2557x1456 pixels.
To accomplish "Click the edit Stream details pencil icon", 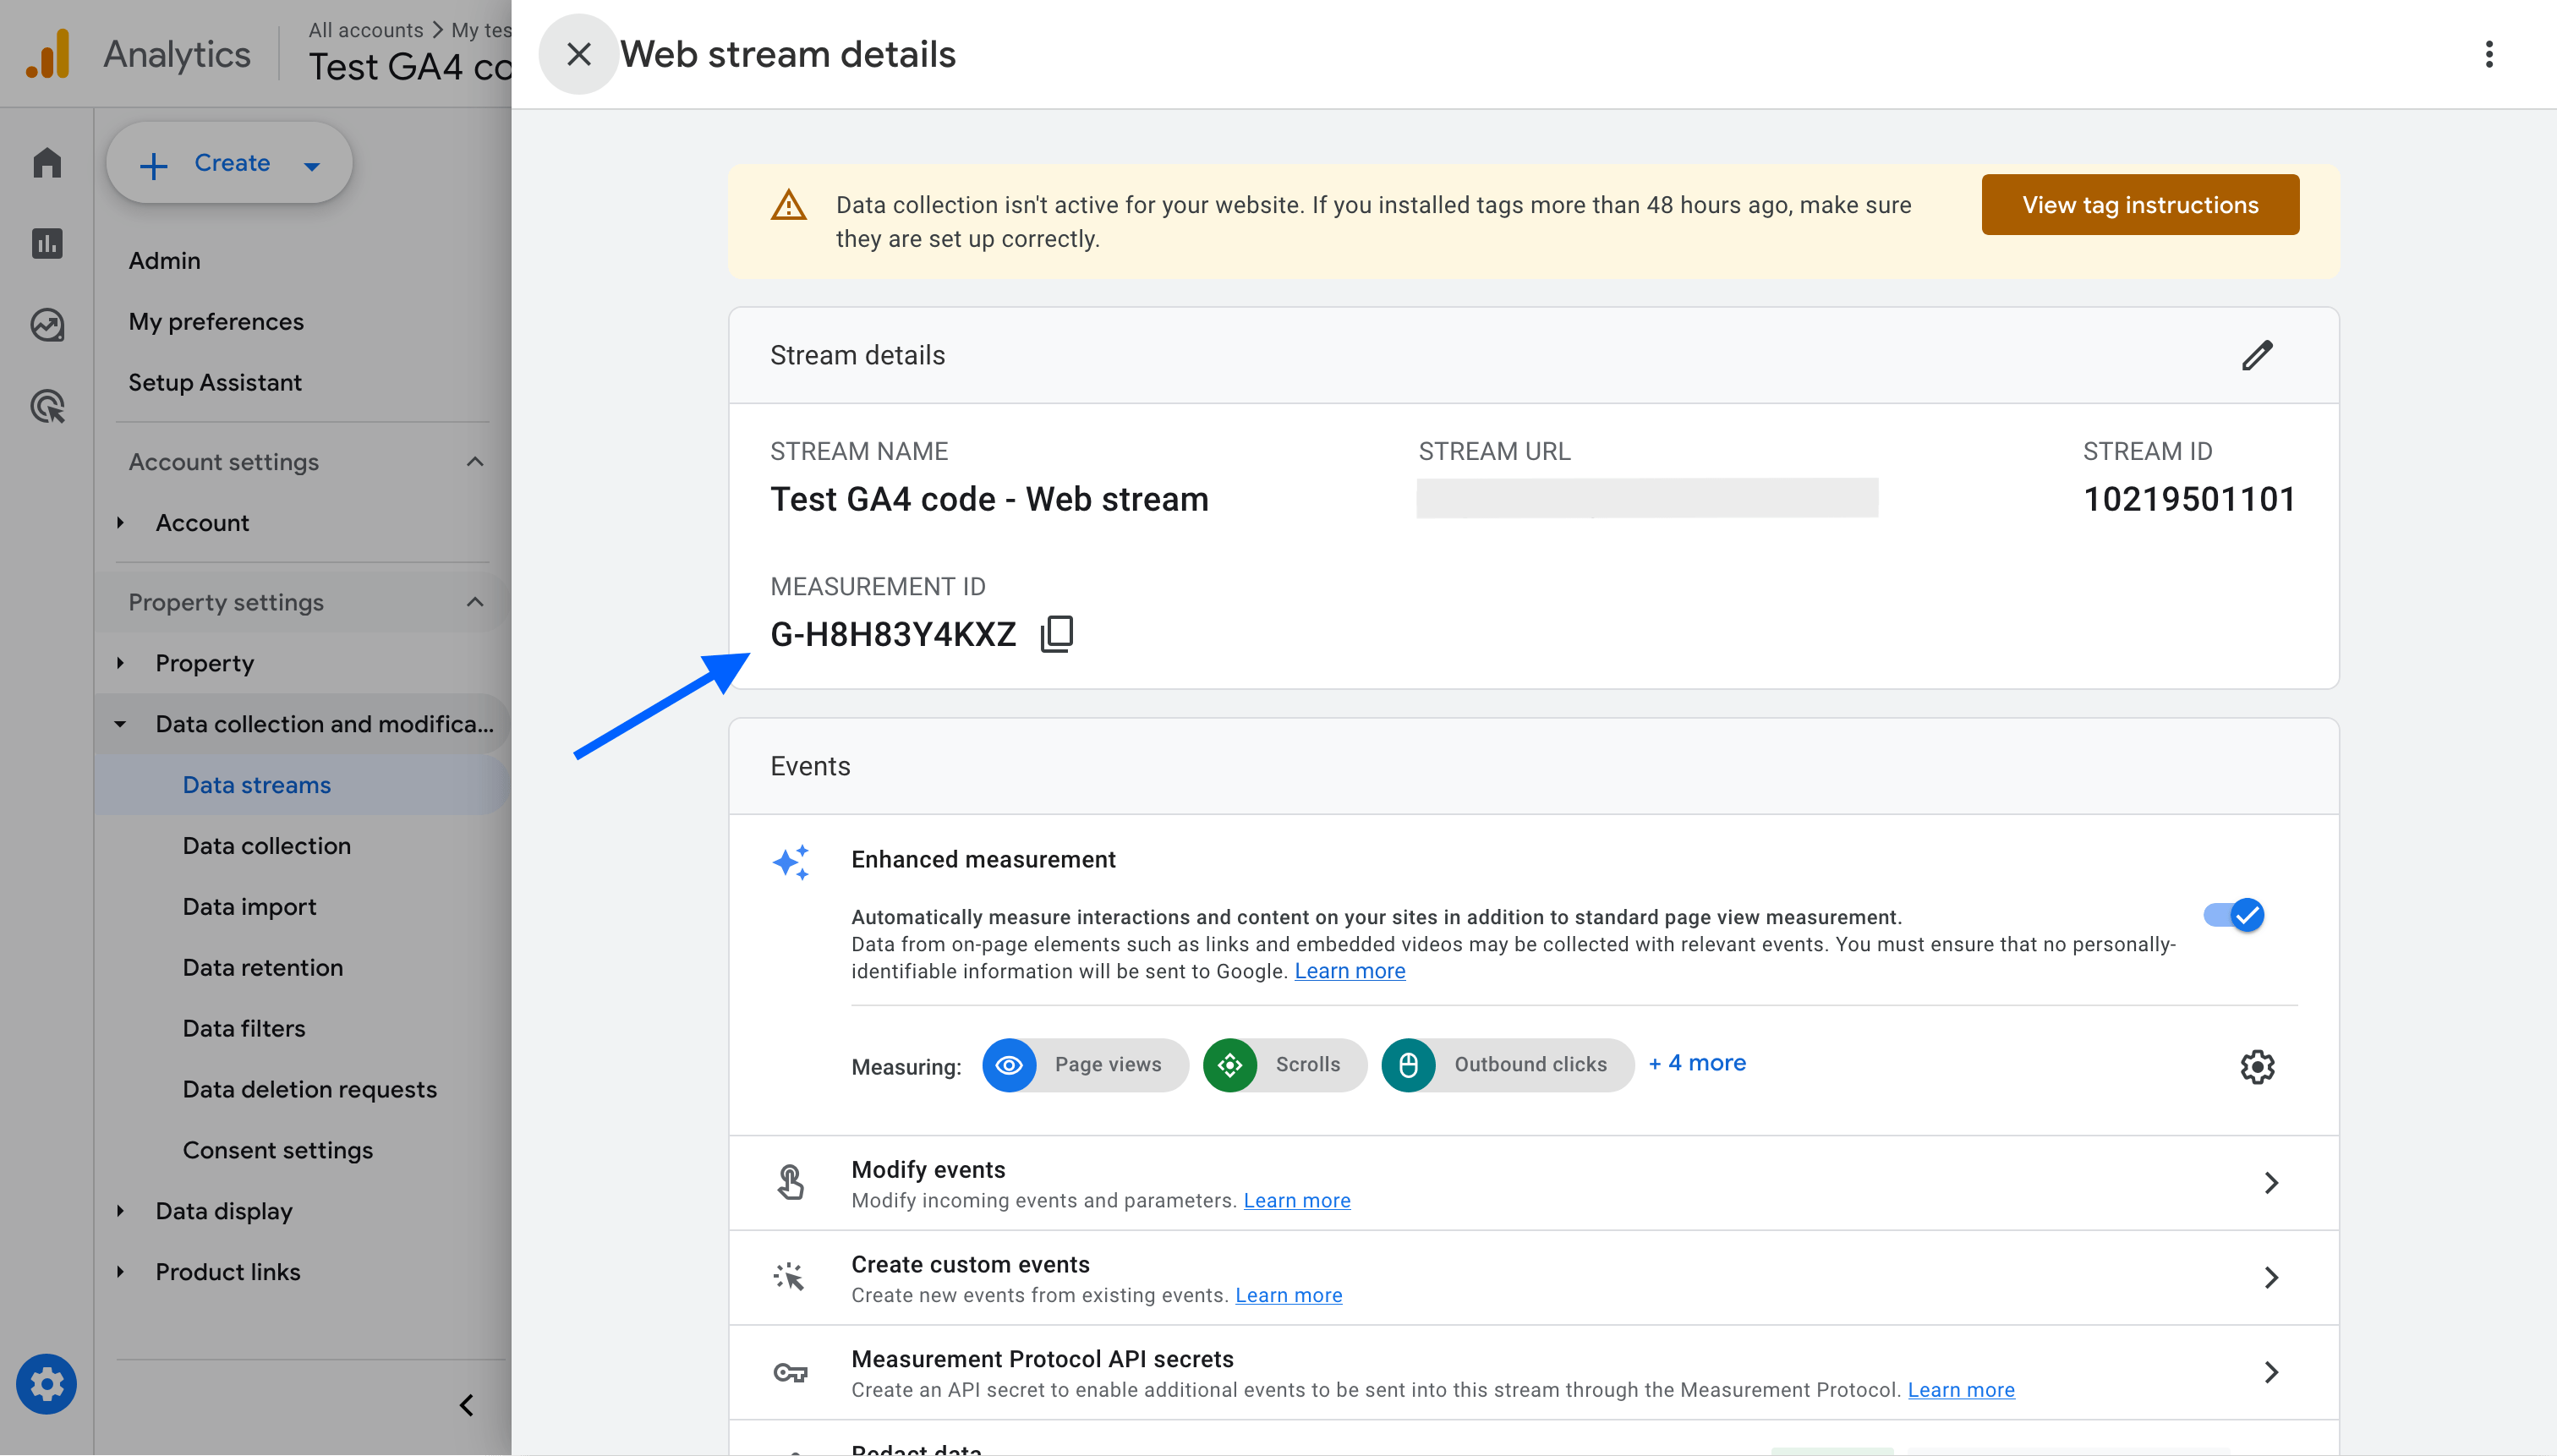I will click(x=2257, y=355).
